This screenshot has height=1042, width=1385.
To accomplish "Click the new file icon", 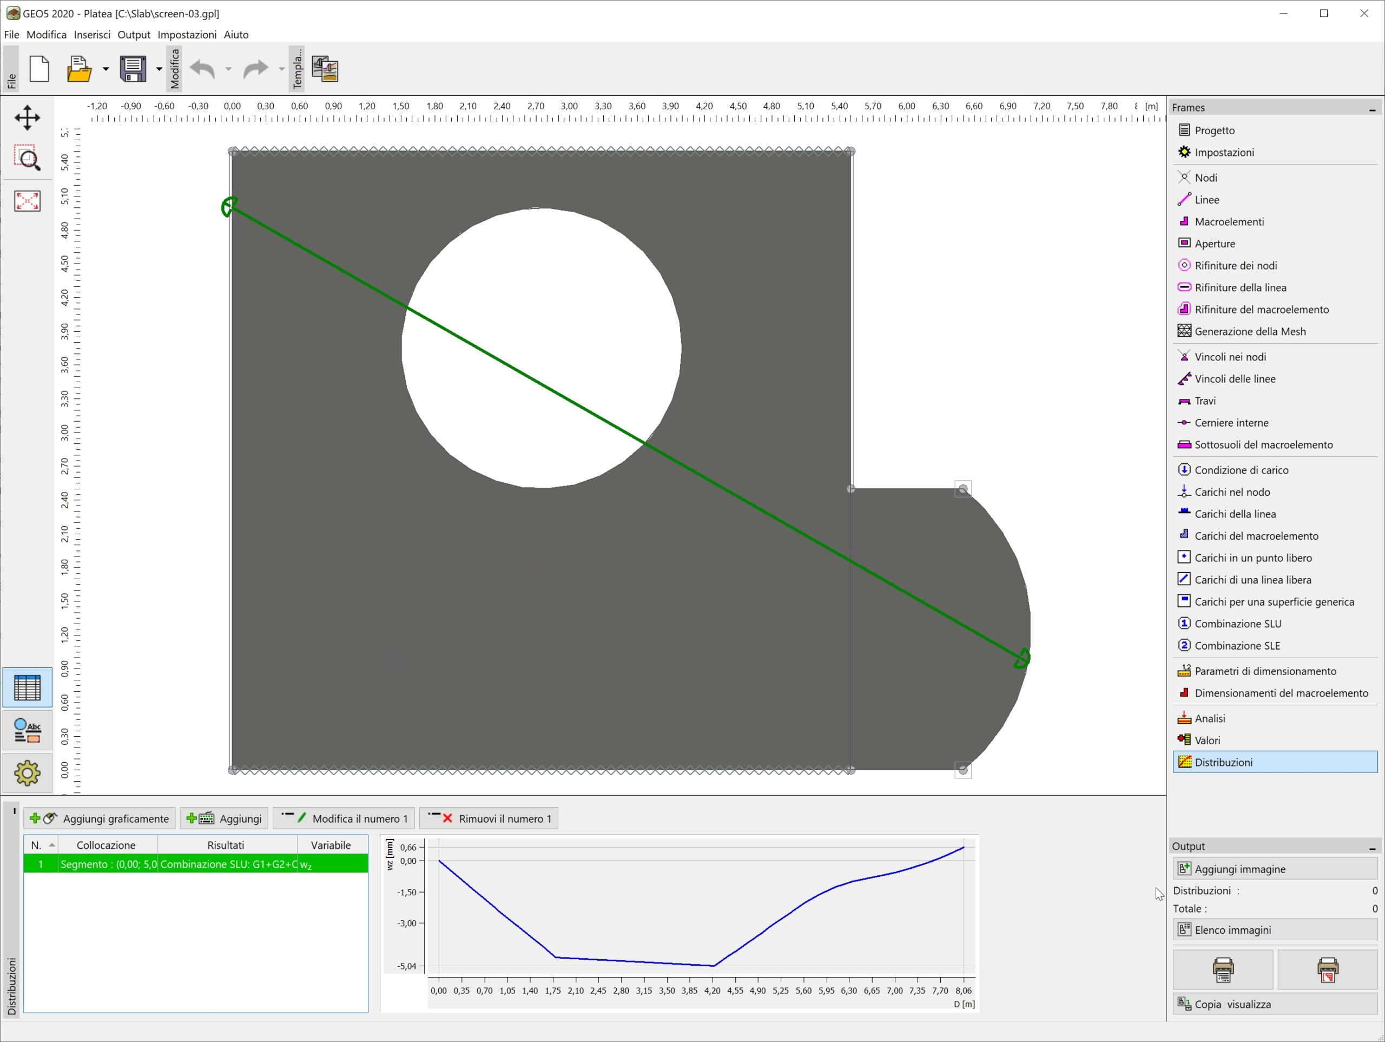I will [x=39, y=69].
